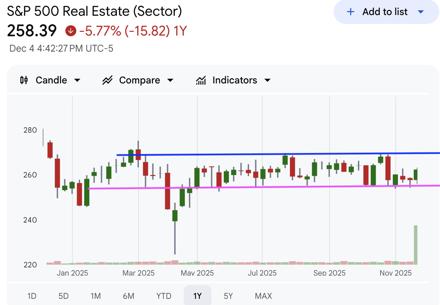The width and height of the screenshot is (440, 305).
Task: Click the Compare lines icon
Action: point(107,80)
